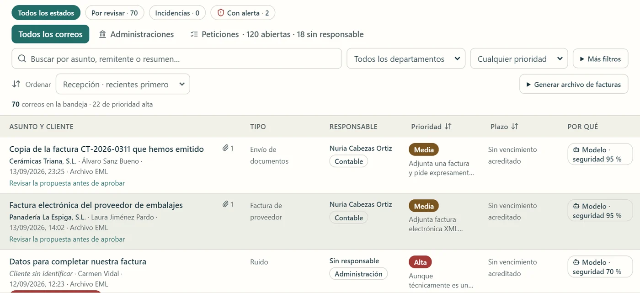640x293 pixels.
Task: Show only Con alerta · 2 emails
Action: [x=243, y=13]
